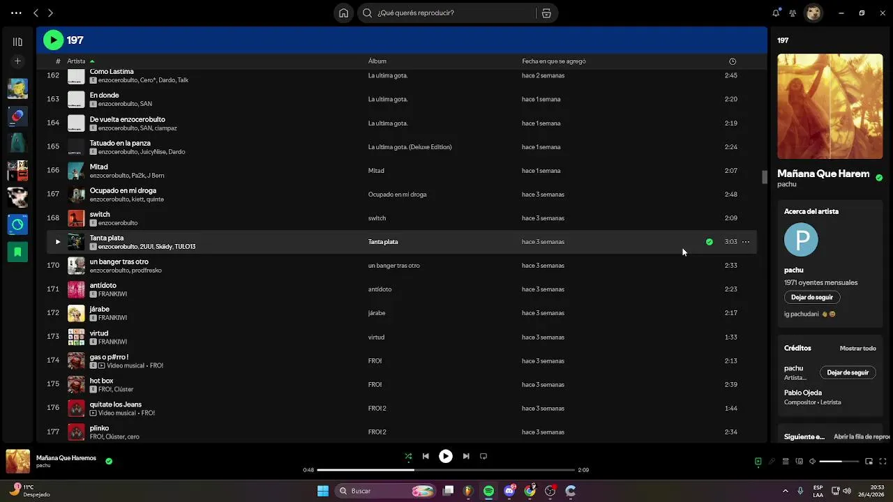Play the 197 playlist with green button
This screenshot has height=502, width=893.
pyautogui.click(x=53, y=40)
